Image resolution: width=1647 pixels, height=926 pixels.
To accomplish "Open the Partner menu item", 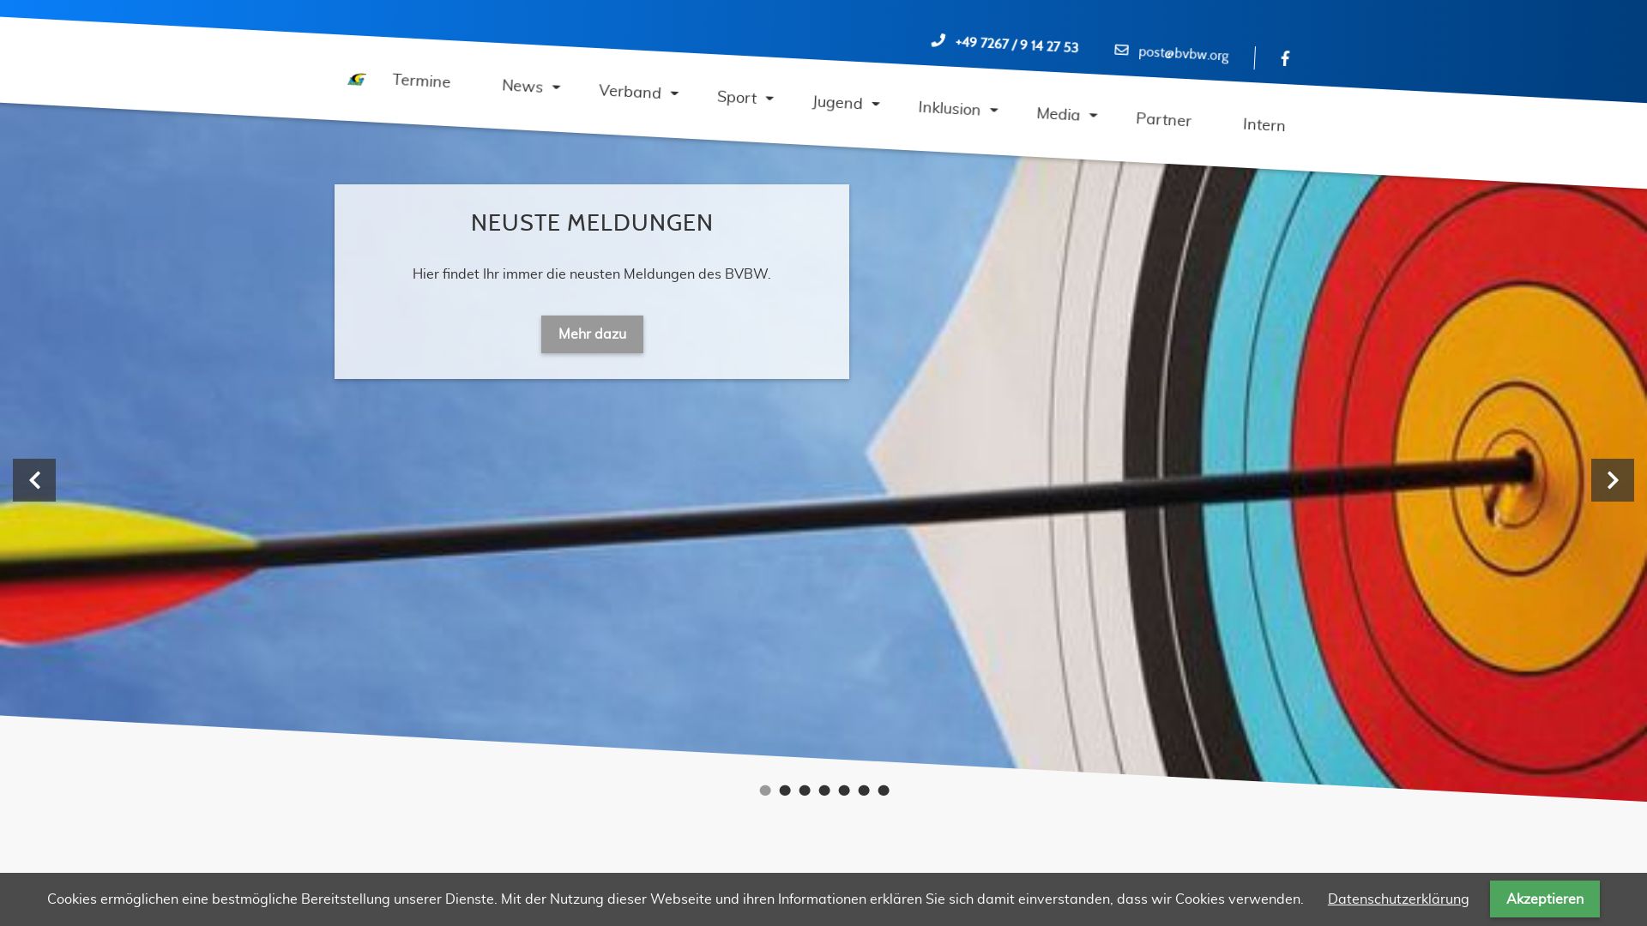I will [1163, 119].
